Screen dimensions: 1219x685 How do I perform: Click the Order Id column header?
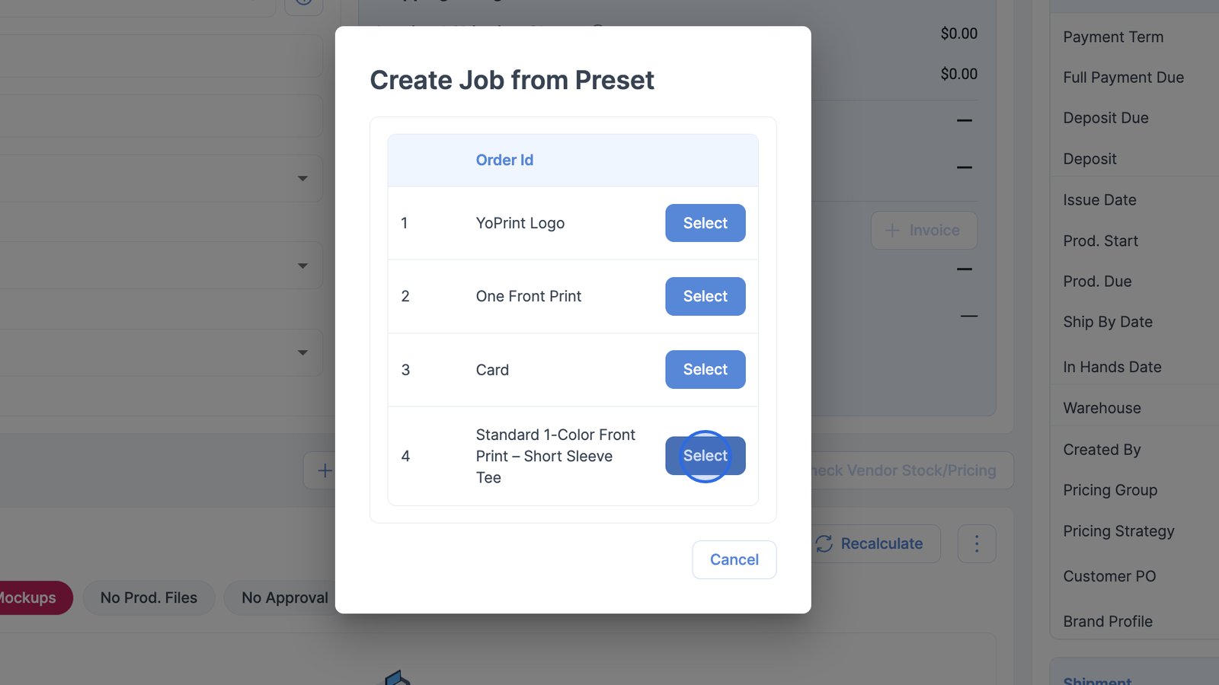pyautogui.click(x=504, y=160)
